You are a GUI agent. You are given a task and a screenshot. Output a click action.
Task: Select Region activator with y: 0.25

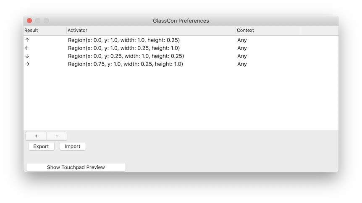point(126,56)
